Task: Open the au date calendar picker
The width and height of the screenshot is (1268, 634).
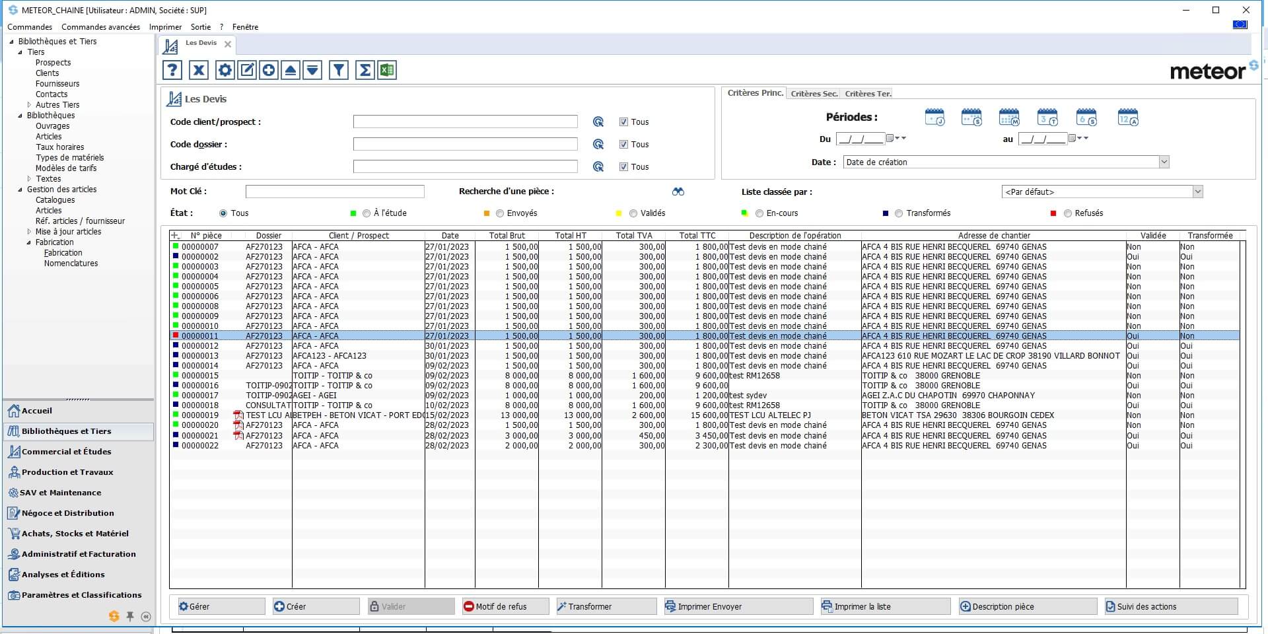Action: coord(1073,138)
